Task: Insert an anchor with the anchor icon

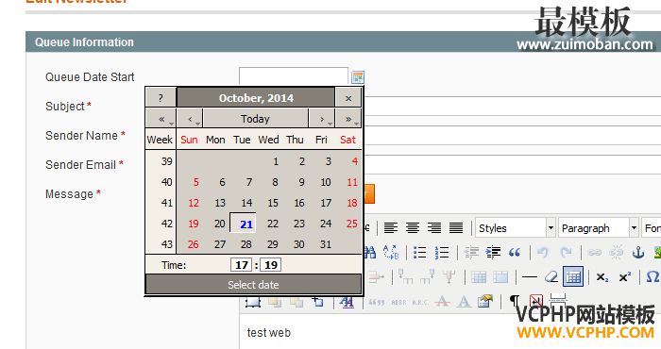Action: pos(638,252)
